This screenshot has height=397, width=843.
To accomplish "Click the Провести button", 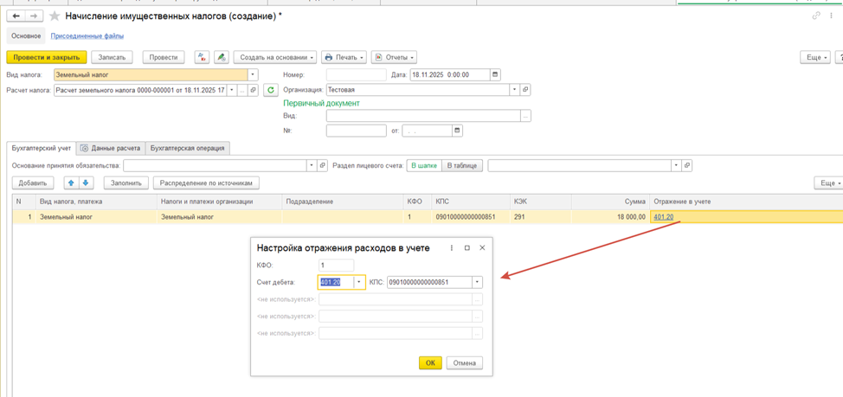I will (164, 57).
